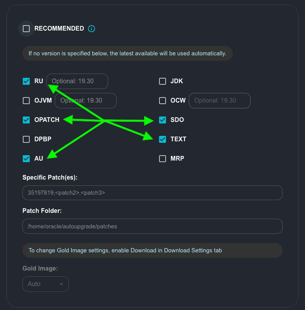305x310 pixels.
Task: Click the RU version input field
Action: pos(77,81)
